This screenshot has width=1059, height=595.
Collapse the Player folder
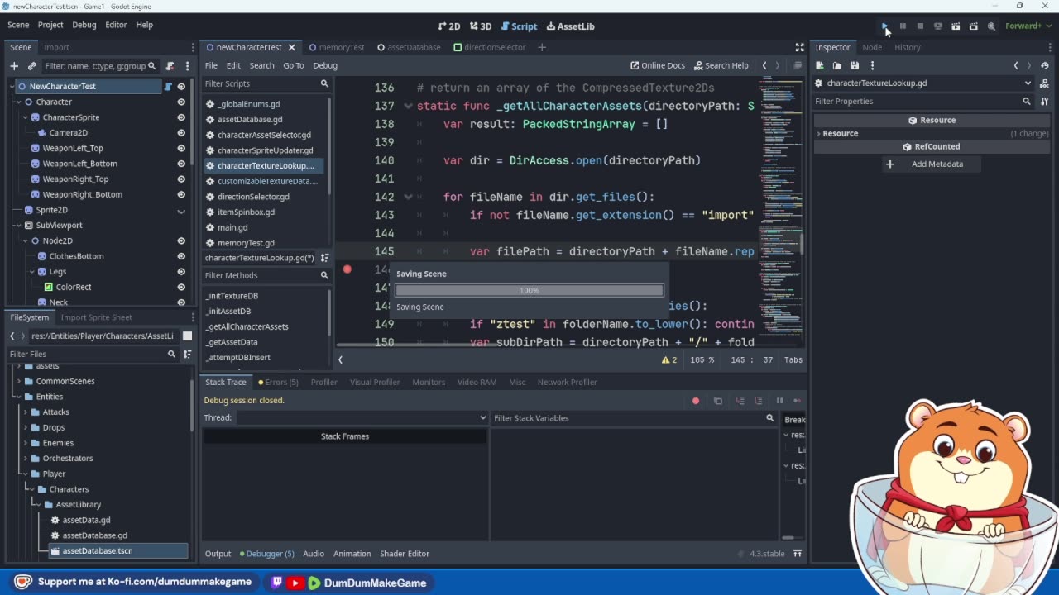[x=26, y=474]
